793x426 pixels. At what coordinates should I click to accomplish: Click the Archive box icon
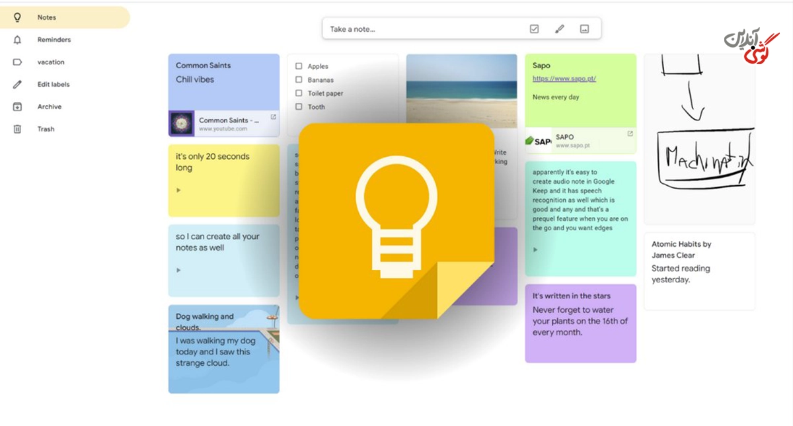(x=18, y=106)
